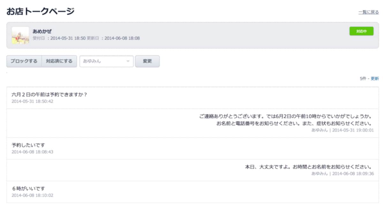383x207 pixels.
Task: Open the あゆみん staff dropdown
Action: (x=106, y=61)
